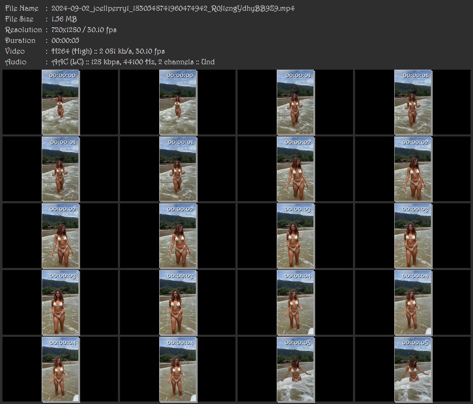Viewport: 473px width, 404px height.
Task: Click the 'File Size' label
Action: 19,19
